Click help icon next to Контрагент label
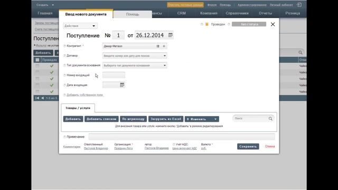Screen dimensions: 338x190 pos(64,46)
